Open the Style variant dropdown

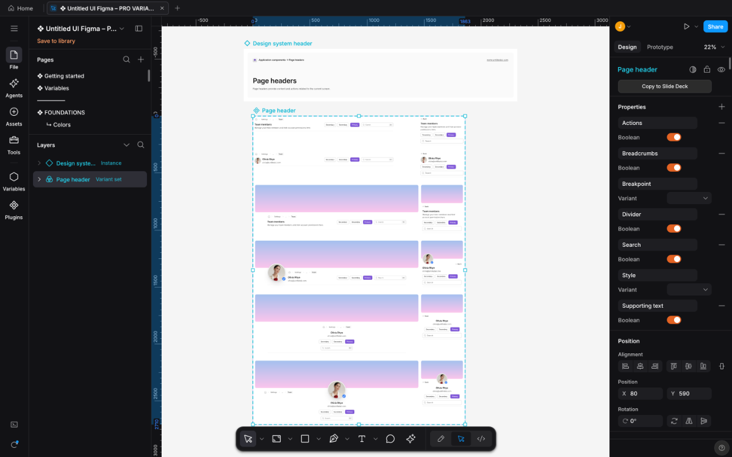(x=689, y=289)
